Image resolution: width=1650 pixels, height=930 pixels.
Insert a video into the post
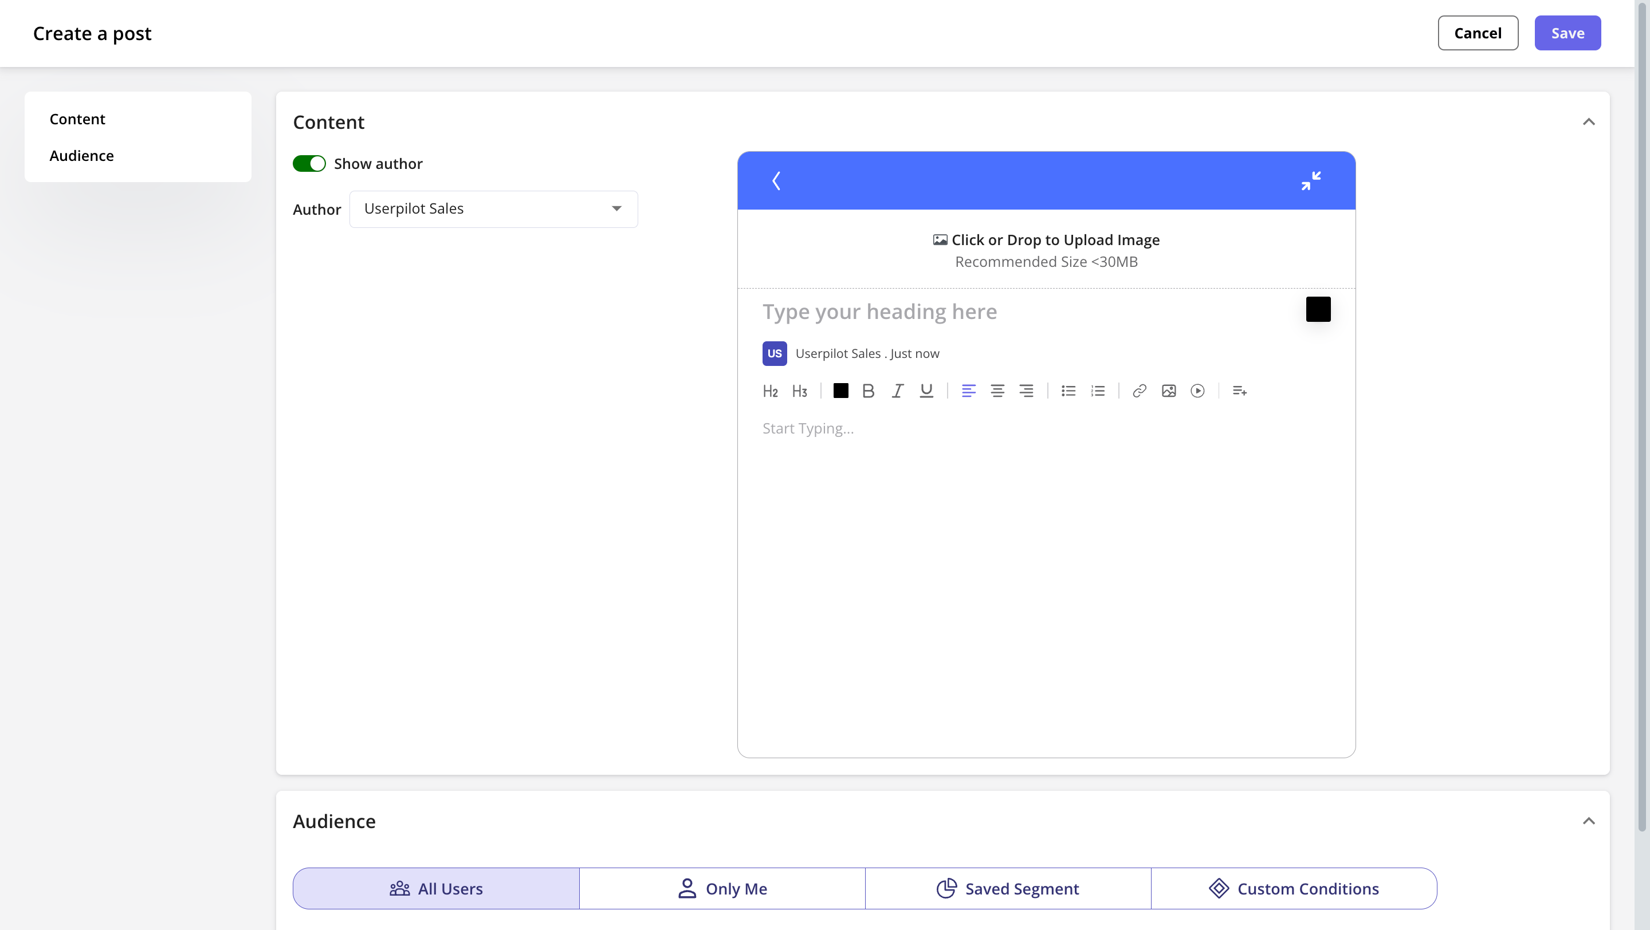coord(1197,391)
